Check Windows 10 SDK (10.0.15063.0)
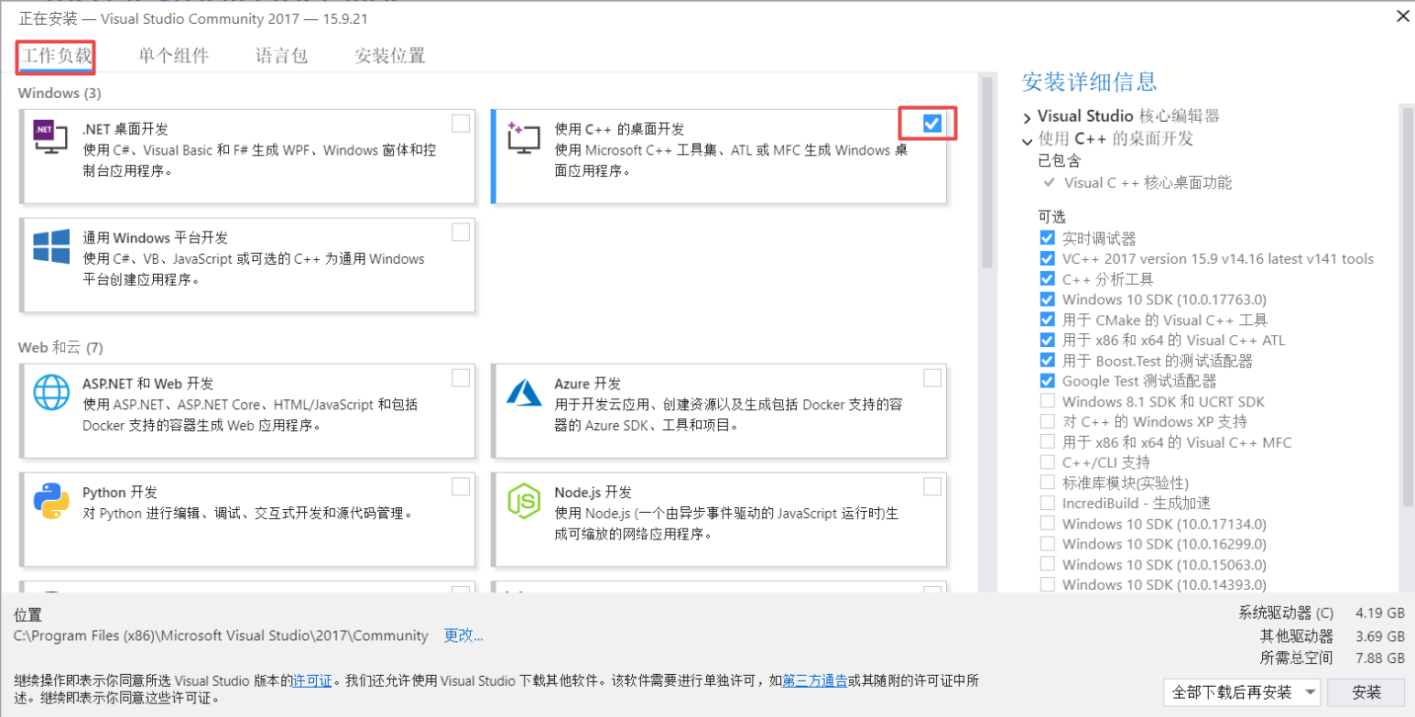Viewport: 1415px width, 717px height. coord(1047,564)
